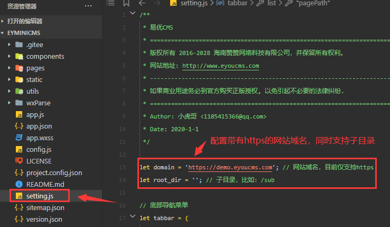This screenshot has height=227, width=390.
Task: Expand the wxParse folder arrow
Action: coord(9,103)
